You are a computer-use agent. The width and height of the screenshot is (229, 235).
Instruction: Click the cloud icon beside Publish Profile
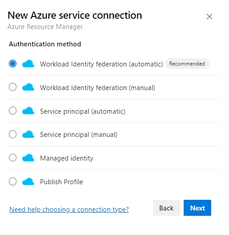(x=28, y=181)
